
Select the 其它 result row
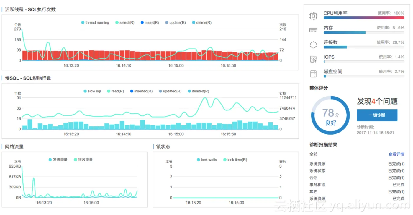pos(357,192)
